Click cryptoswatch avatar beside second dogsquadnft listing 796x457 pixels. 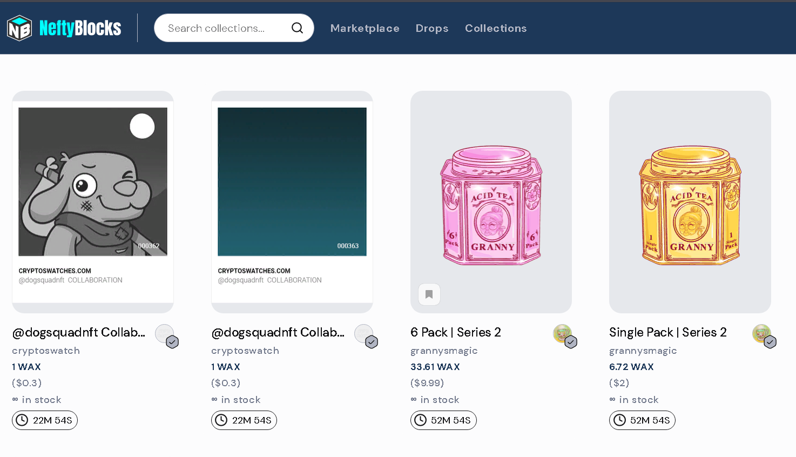coord(363,333)
